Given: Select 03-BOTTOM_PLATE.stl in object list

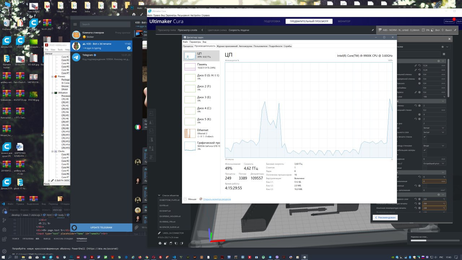Looking at the screenshot, I should [170, 200].
